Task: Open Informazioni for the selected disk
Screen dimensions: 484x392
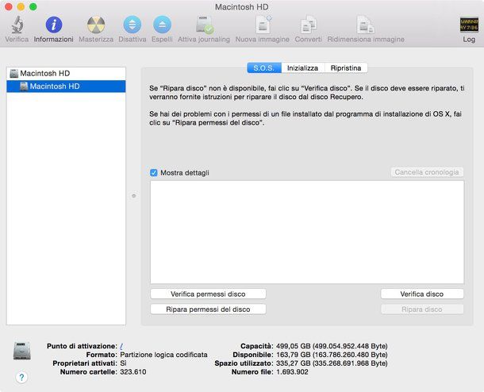Action: point(54,25)
